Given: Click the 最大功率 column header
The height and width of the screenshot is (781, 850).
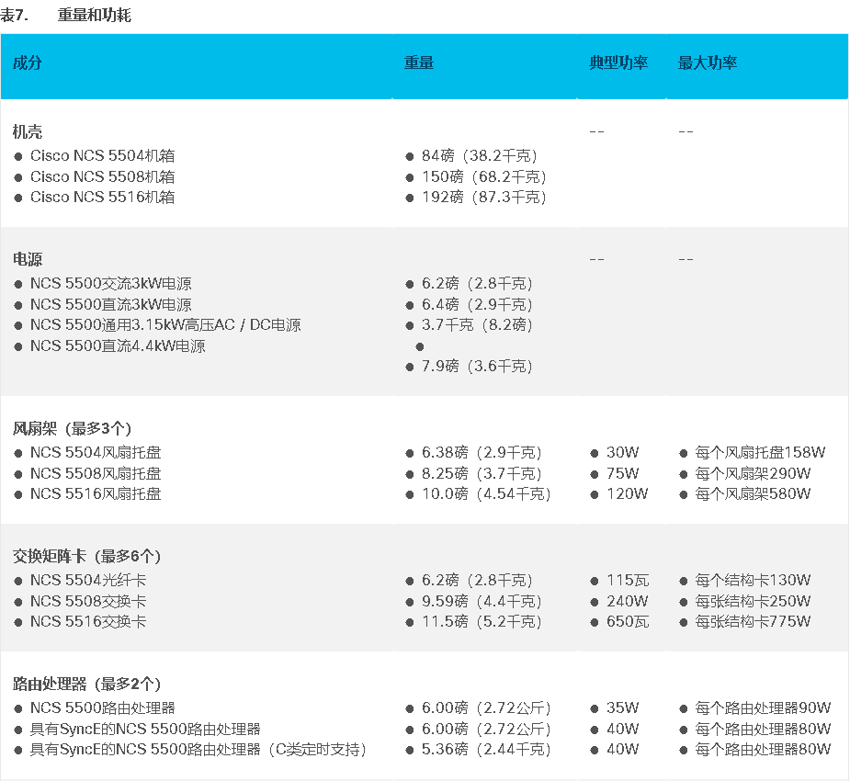Looking at the screenshot, I should pos(708,62).
